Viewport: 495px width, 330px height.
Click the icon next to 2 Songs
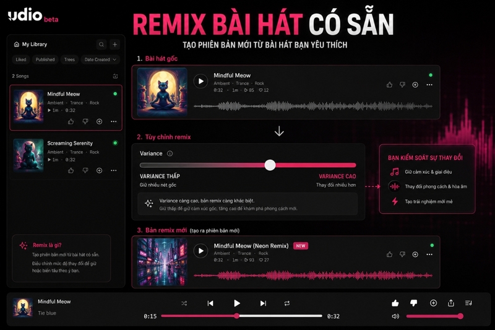point(115,76)
